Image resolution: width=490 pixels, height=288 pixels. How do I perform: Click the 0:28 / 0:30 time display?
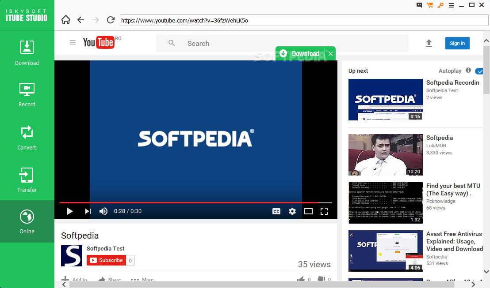tap(127, 211)
